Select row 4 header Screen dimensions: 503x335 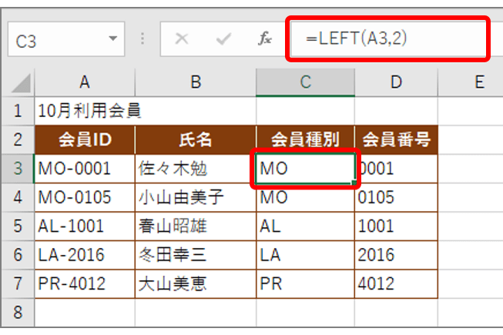[x=18, y=197]
